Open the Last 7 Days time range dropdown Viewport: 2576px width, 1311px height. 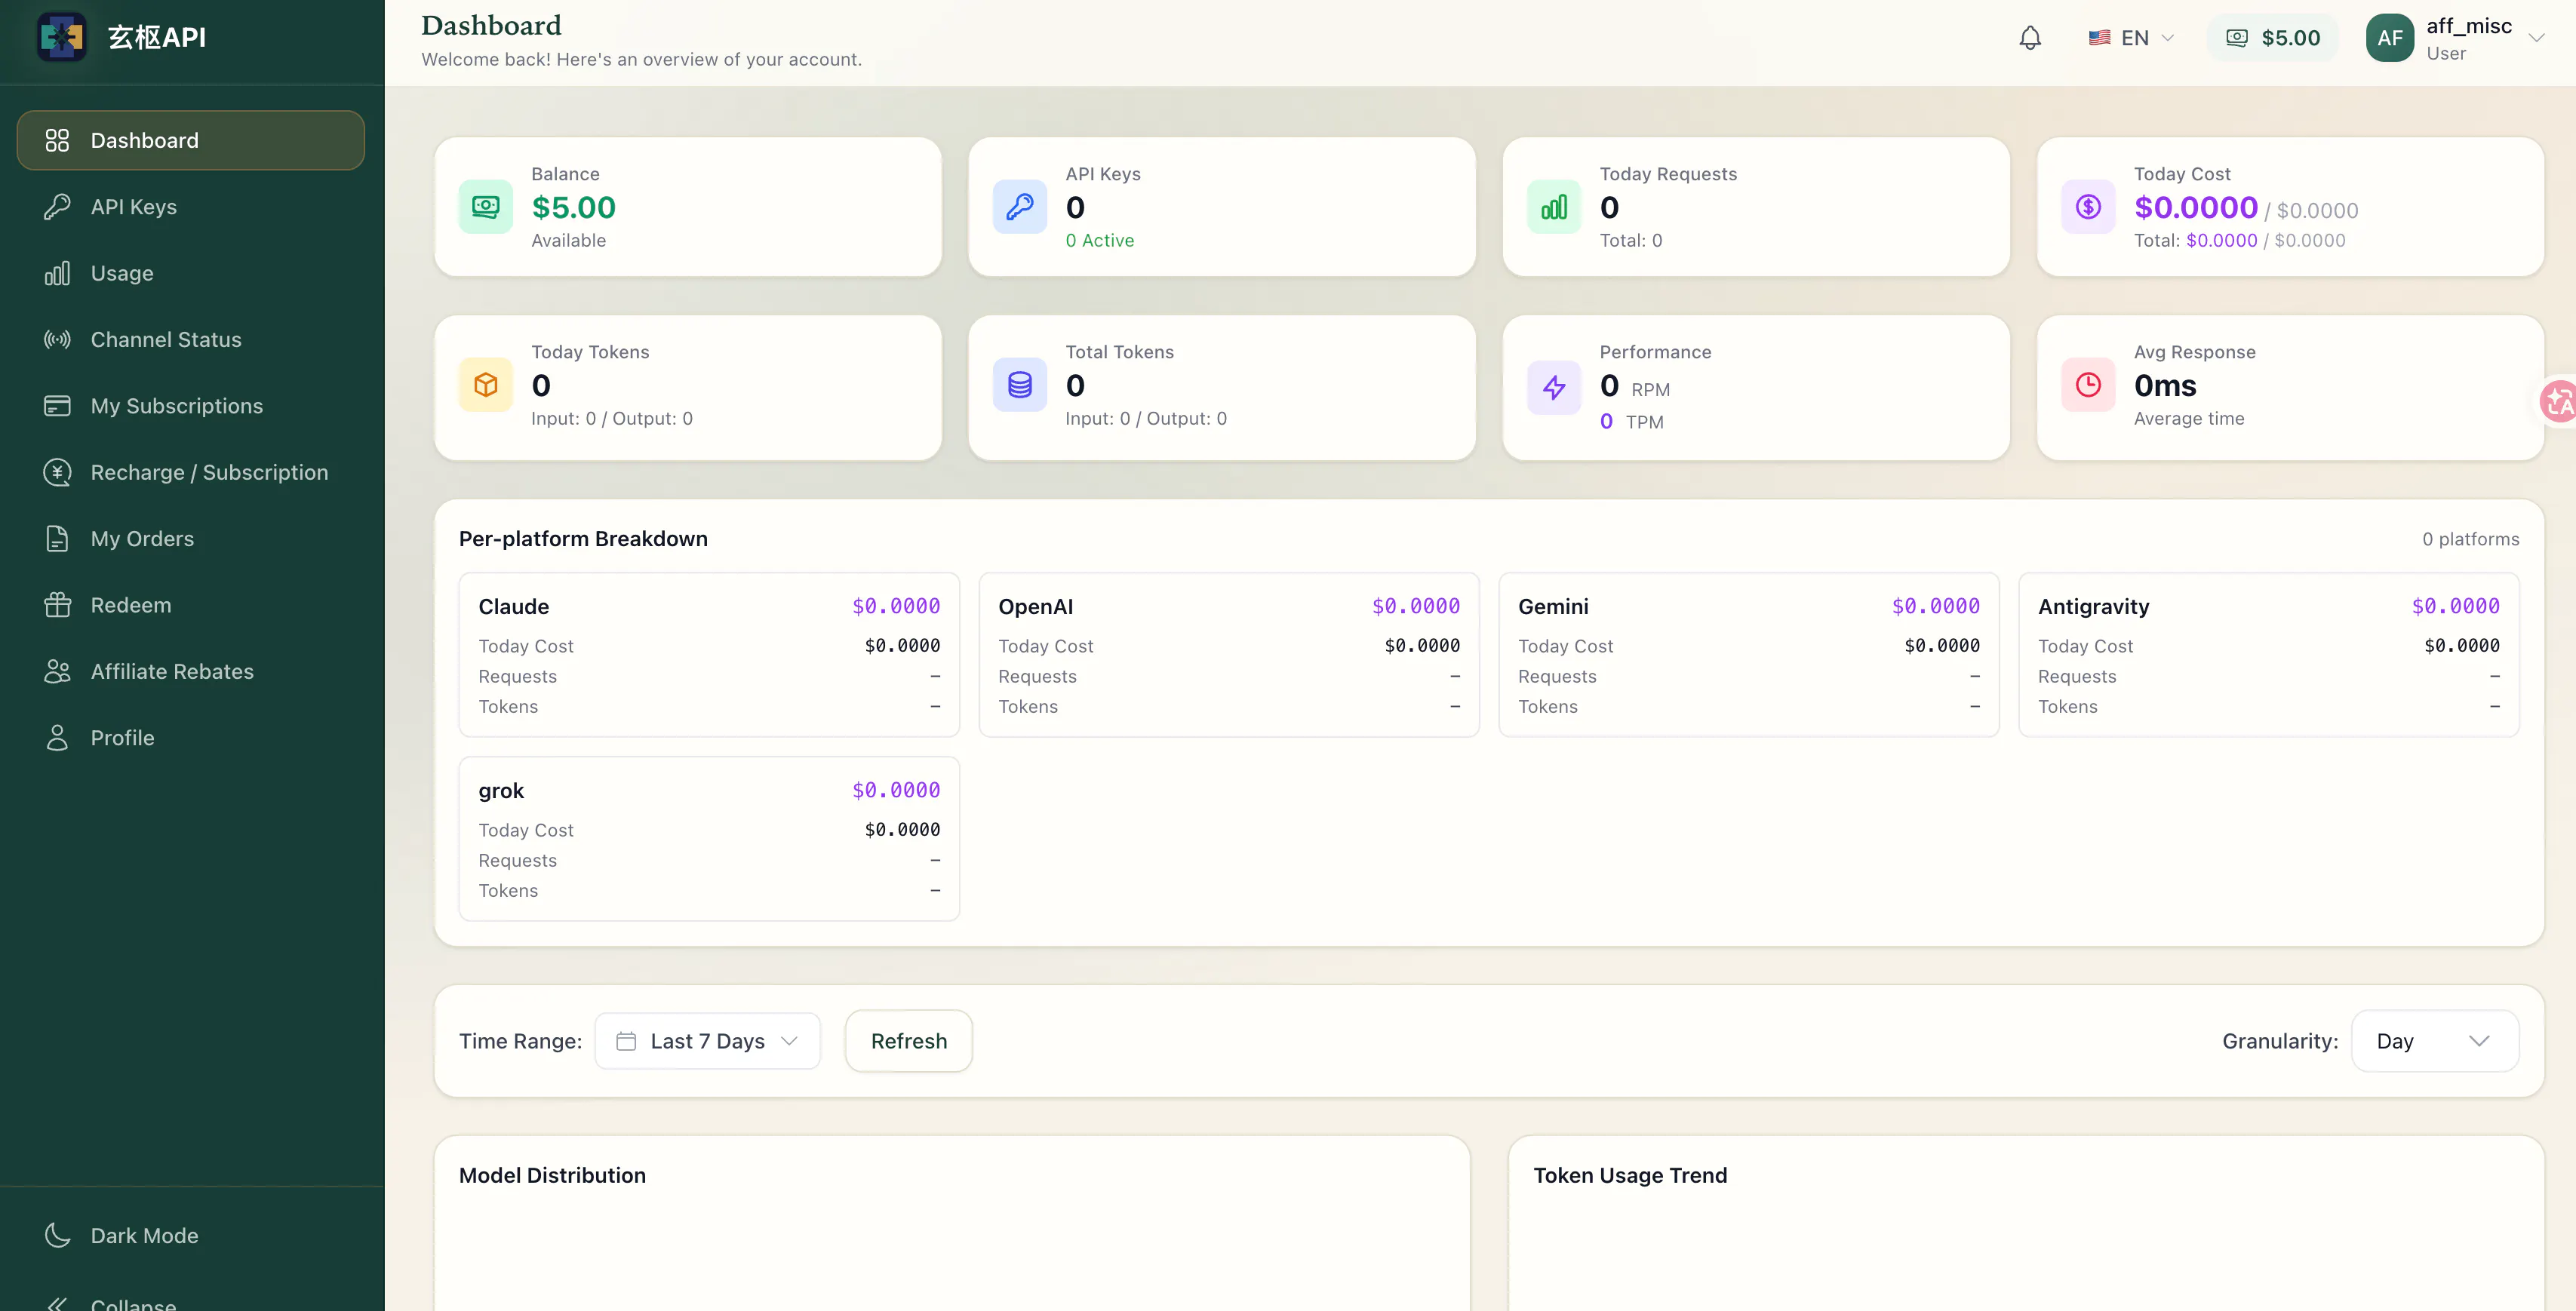(x=708, y=1041)
